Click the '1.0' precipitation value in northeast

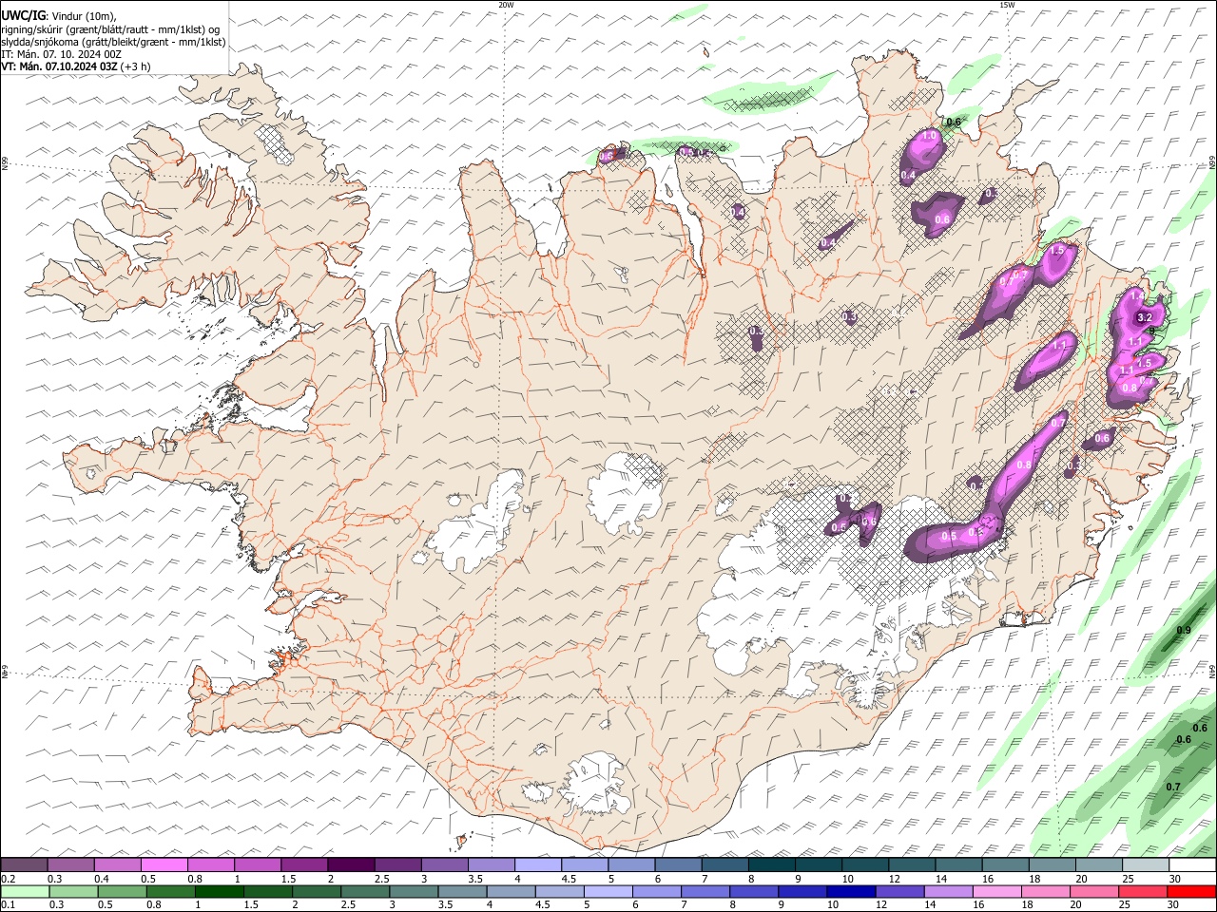pyautogui.click(x=930, y=137)
